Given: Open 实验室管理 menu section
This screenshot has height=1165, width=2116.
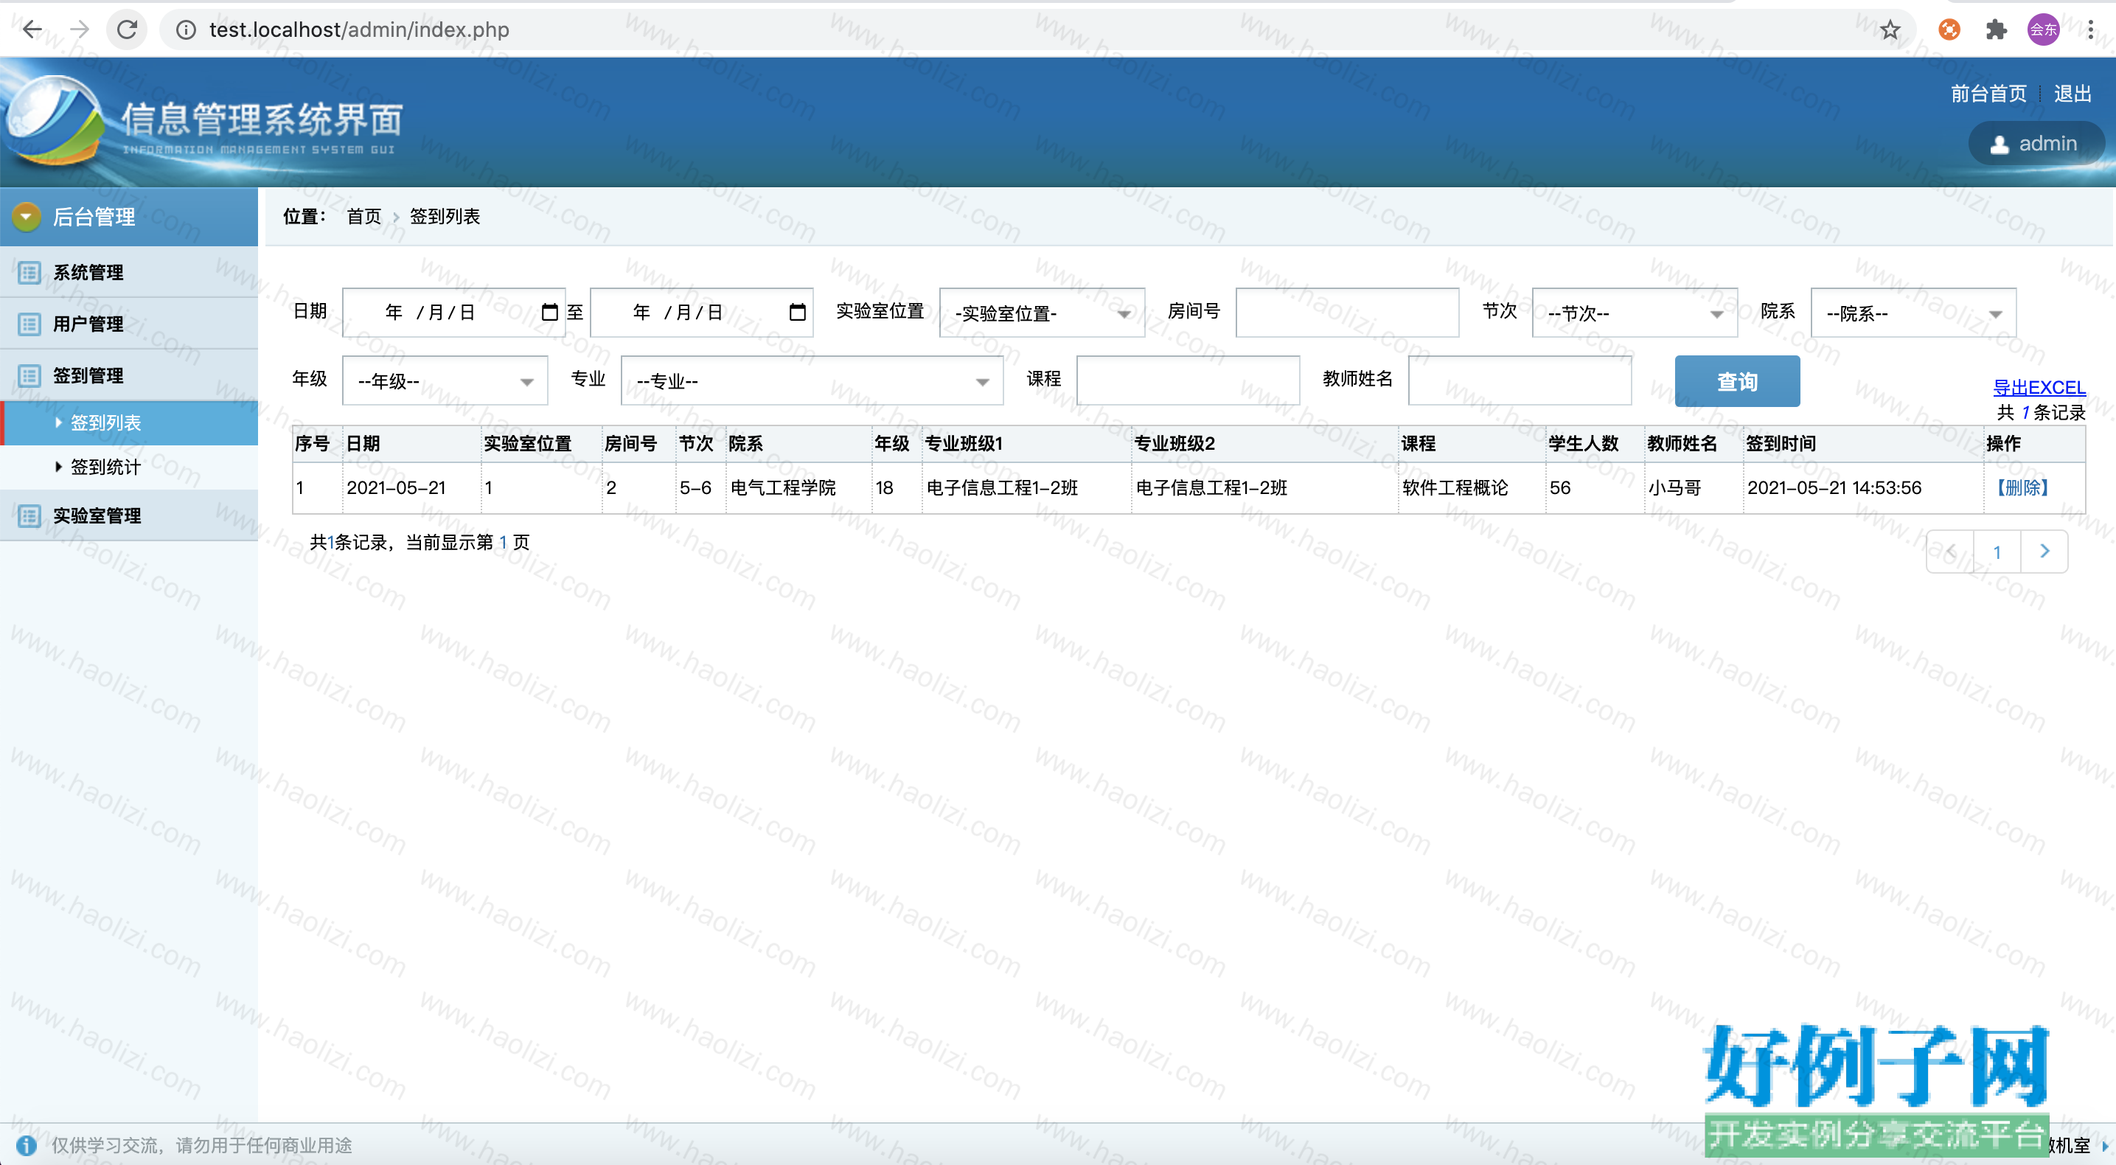Looking at the screenshot, I should (x=129, y=515).
